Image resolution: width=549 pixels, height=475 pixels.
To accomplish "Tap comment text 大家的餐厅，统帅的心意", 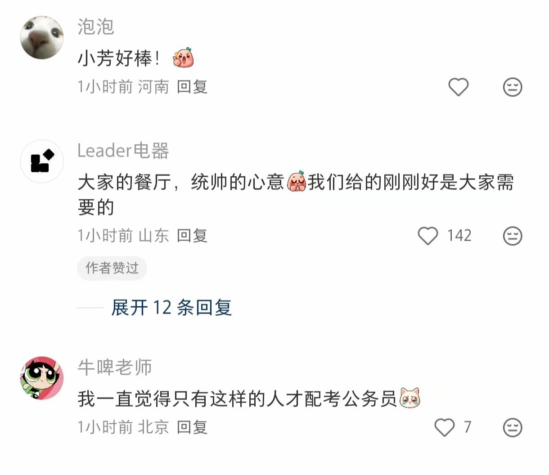I will coord(181,182).
